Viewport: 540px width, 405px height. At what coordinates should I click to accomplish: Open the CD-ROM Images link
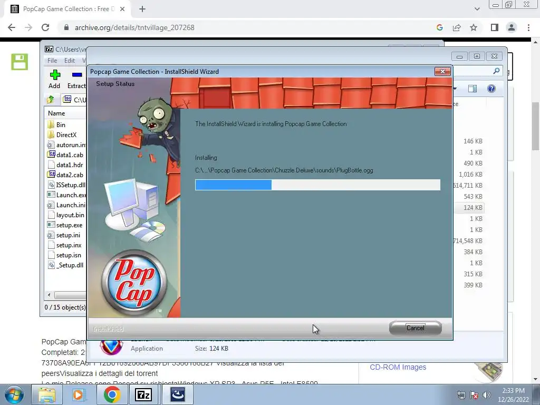click(x=398, y=367)
